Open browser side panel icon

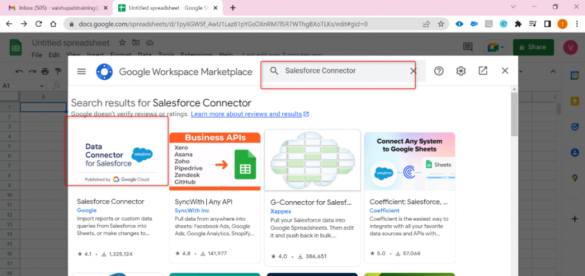pyautogui.click(x=547, y=24)
